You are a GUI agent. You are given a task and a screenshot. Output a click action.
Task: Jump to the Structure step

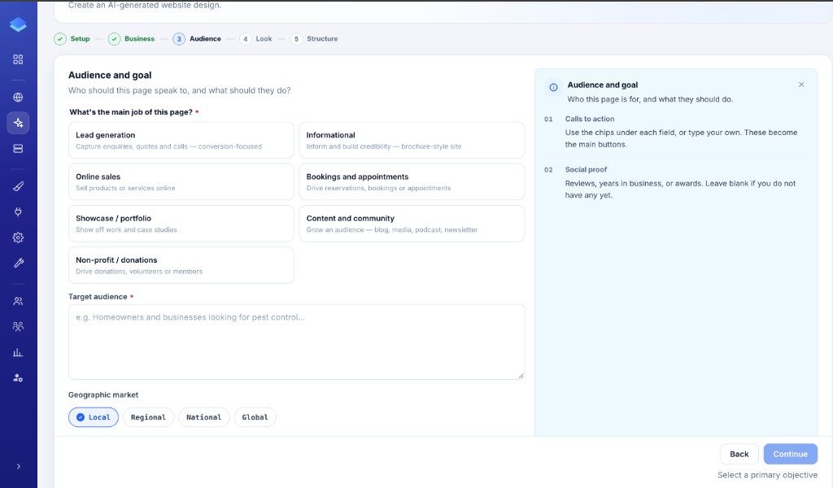point(314,39)
